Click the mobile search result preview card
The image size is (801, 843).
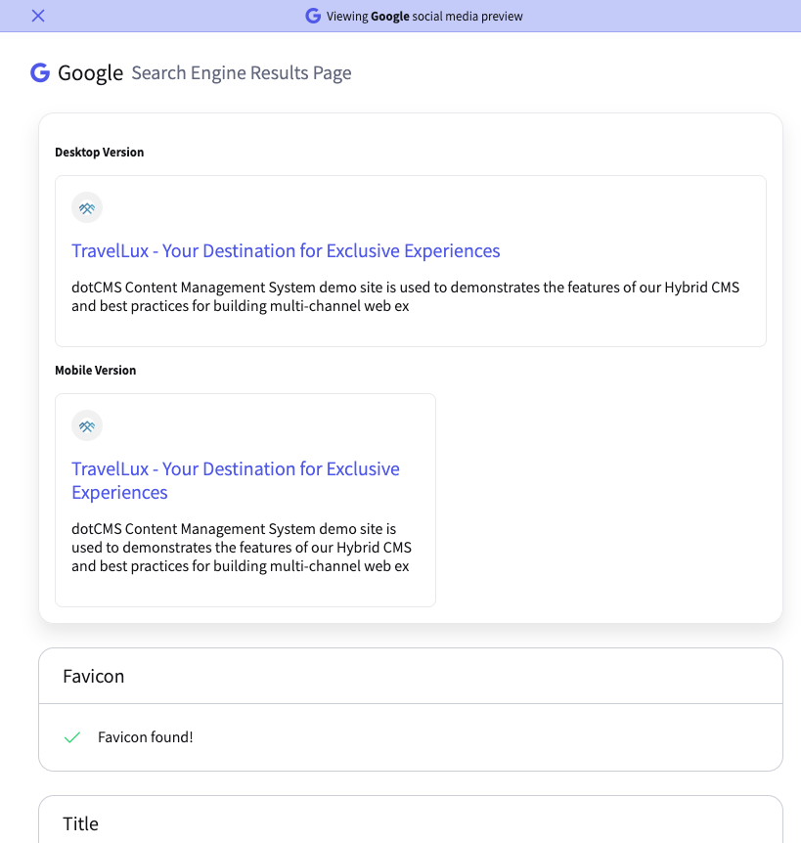pos(245,500)
